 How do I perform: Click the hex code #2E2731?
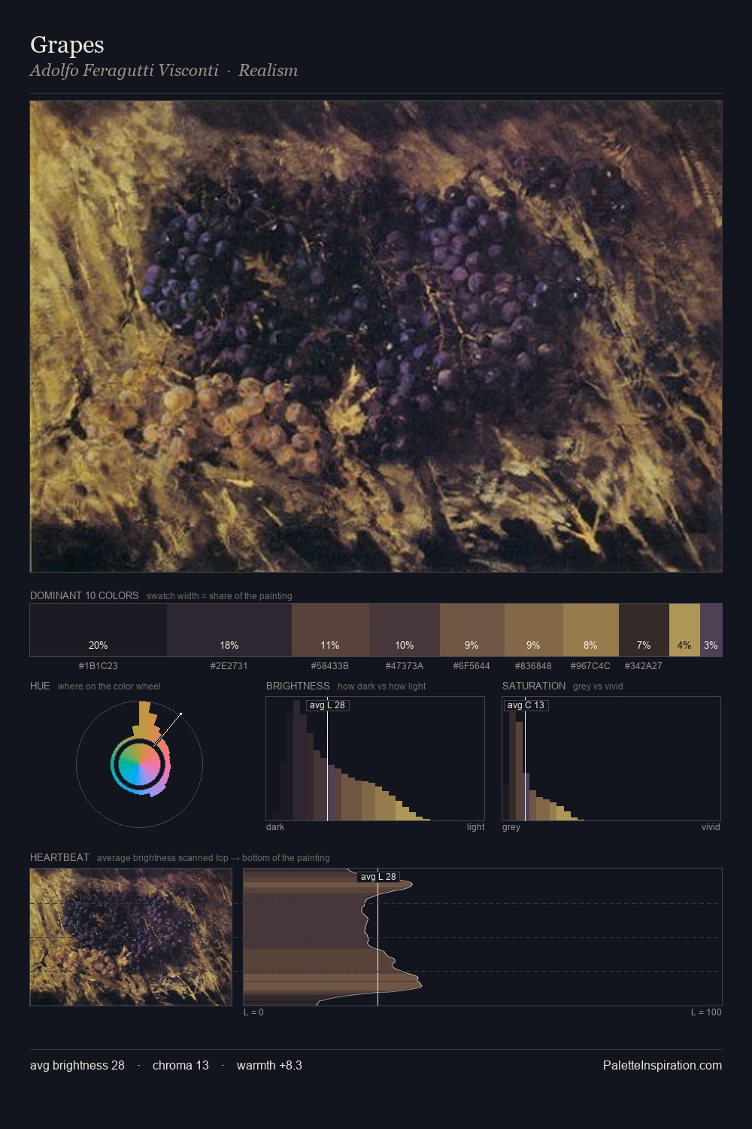point(229,666)
